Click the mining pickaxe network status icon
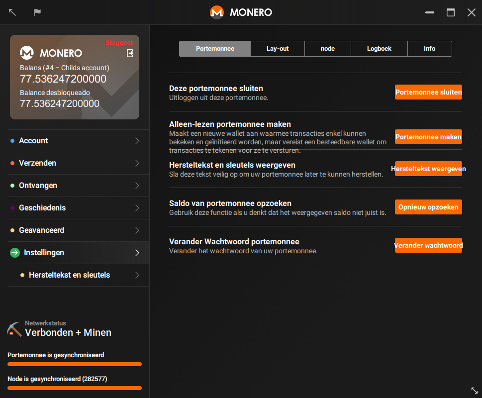 click(14, 329)
